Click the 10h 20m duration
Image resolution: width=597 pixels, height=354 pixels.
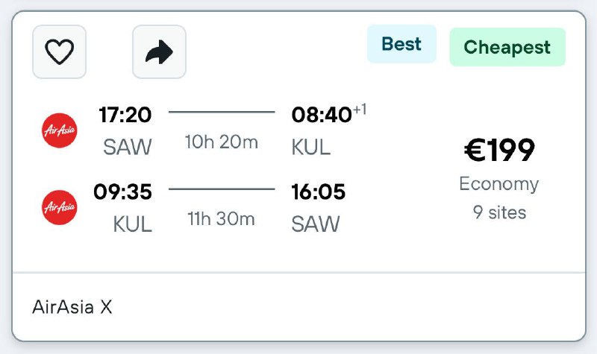pyautogui.click(x=222, y=142)
